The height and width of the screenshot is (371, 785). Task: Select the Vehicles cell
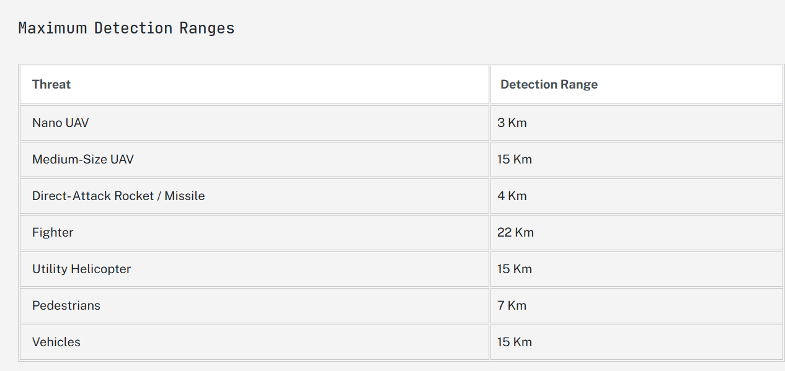click(x=254, y=342)
